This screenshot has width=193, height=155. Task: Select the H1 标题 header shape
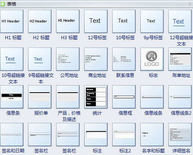(x=12, y=21)
